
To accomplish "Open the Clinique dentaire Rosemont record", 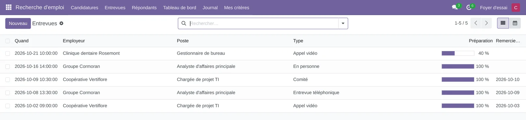I will pyautogui.click(x=91, y=53).
